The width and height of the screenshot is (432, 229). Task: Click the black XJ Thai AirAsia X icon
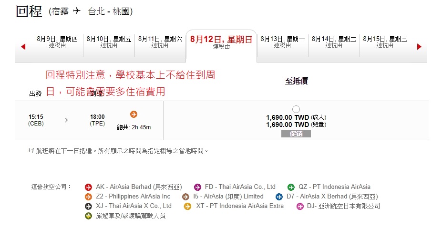[x=88, y=206]
